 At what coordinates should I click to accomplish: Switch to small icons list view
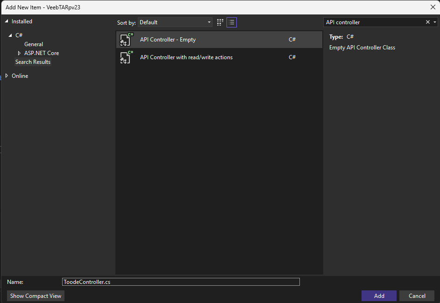pos(232,22)
